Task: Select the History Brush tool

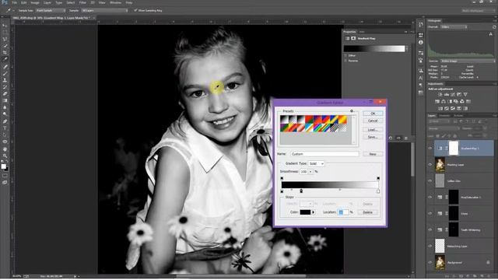Action: (5, 87)
